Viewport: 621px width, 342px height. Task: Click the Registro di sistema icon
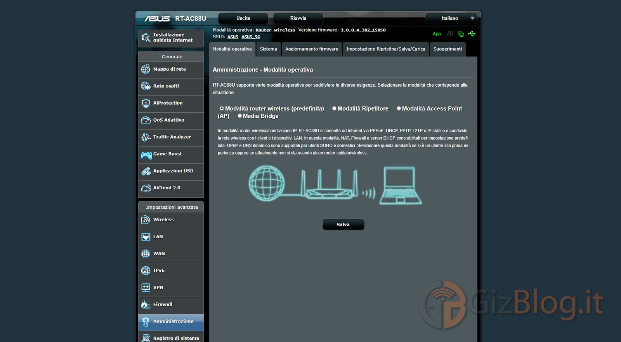click(146, 338)
